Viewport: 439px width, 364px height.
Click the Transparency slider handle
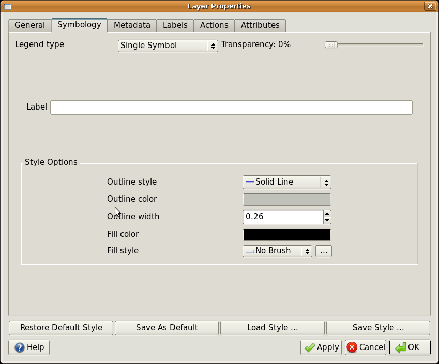click(x=331, y=45)
